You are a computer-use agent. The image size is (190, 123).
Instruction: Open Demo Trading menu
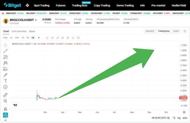click(125, 5)
